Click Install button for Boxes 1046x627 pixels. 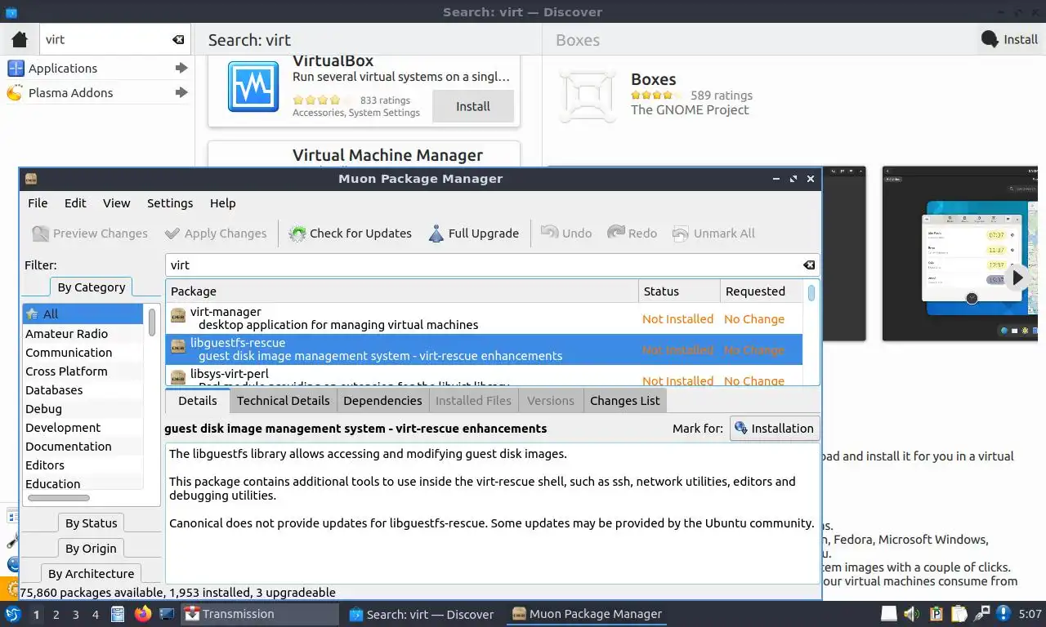point(1010,39)
